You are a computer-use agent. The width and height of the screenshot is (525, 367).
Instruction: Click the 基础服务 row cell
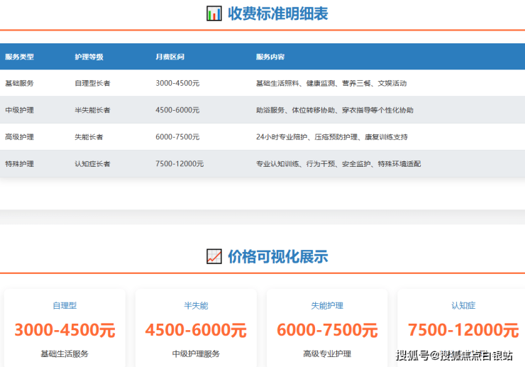[19, 83]
